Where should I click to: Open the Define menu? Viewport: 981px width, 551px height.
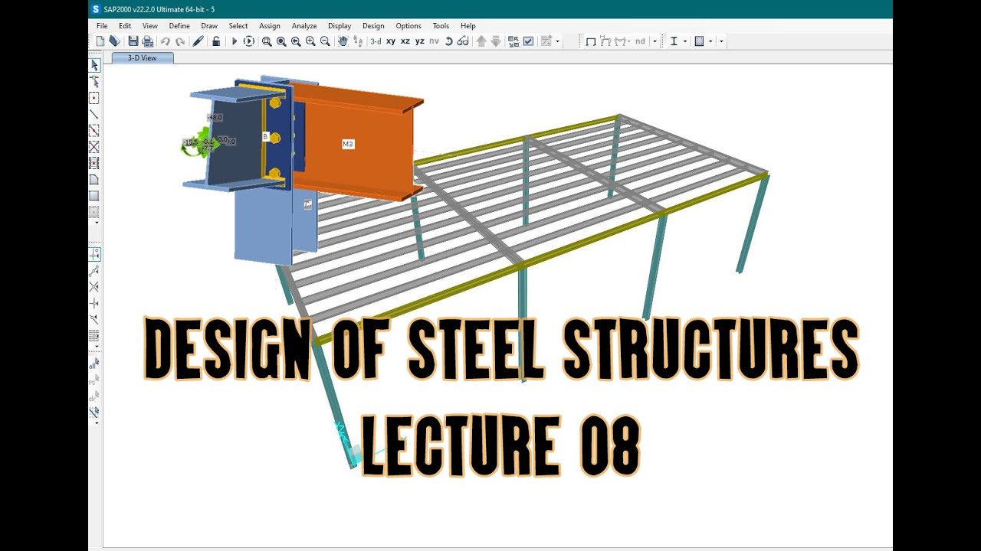pyautogui.click(x=179, y=26)
